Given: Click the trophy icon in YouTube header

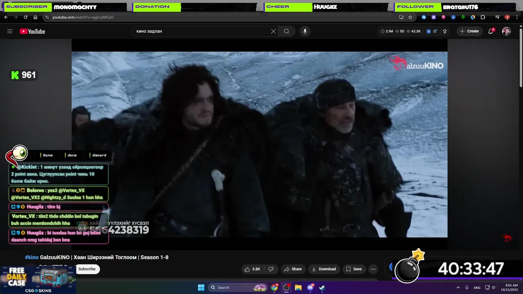Looking at the screenshot, I should pyautogui.click(x=445, y=31).
